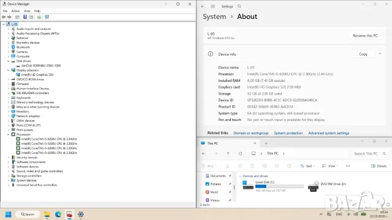The image size is (392, 220).
Task: Toggle the Details pane button
Action: point(379,166)
